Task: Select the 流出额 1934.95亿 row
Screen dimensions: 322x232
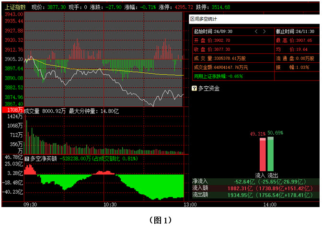Action: pos(255,195)
